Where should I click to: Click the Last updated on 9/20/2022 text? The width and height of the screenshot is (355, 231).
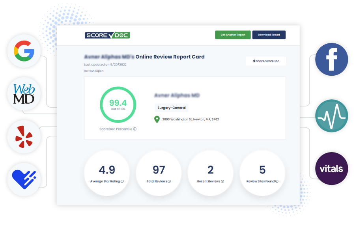click(x=105, y=65)
